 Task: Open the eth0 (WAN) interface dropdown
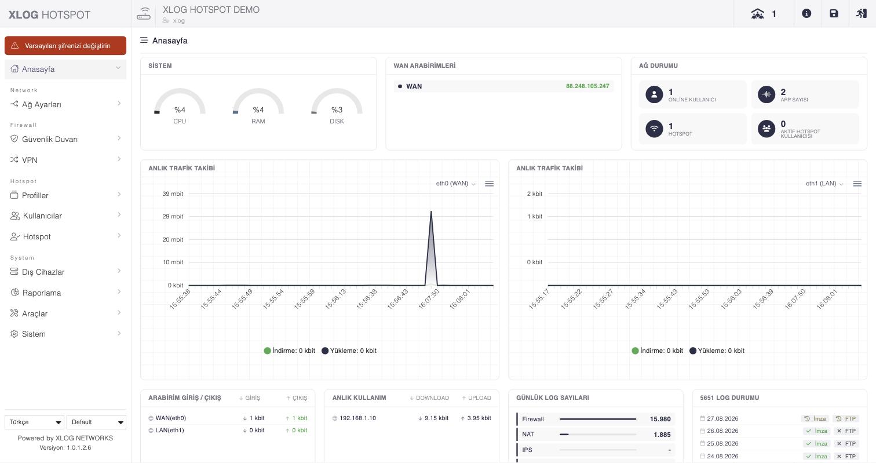pos(456,184)
